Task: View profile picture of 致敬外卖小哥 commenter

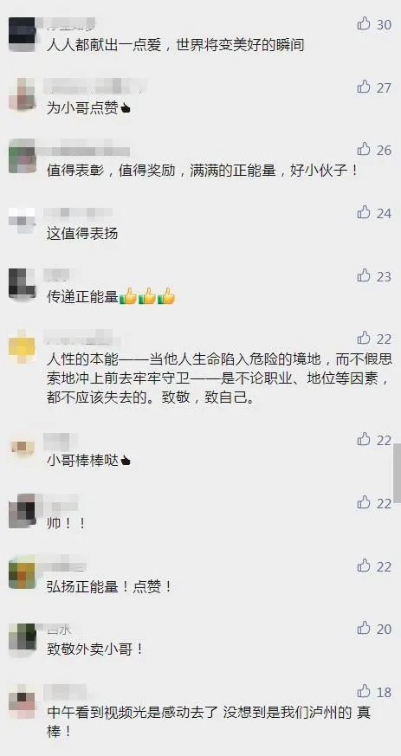Action: pos(23,637)
